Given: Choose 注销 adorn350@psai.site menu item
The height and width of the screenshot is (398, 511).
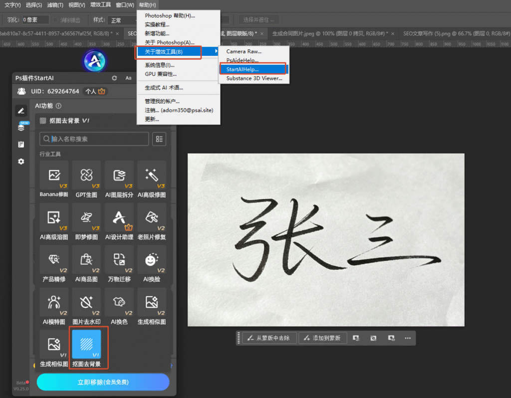Looking at the screenshot, I should pyautogui.click(x=178, y=110).
